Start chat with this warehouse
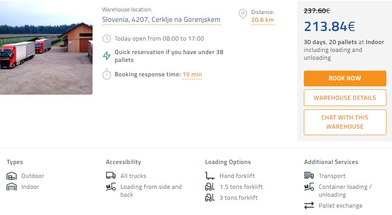Screen dimensions: 392x215 (x=345, y=122)
